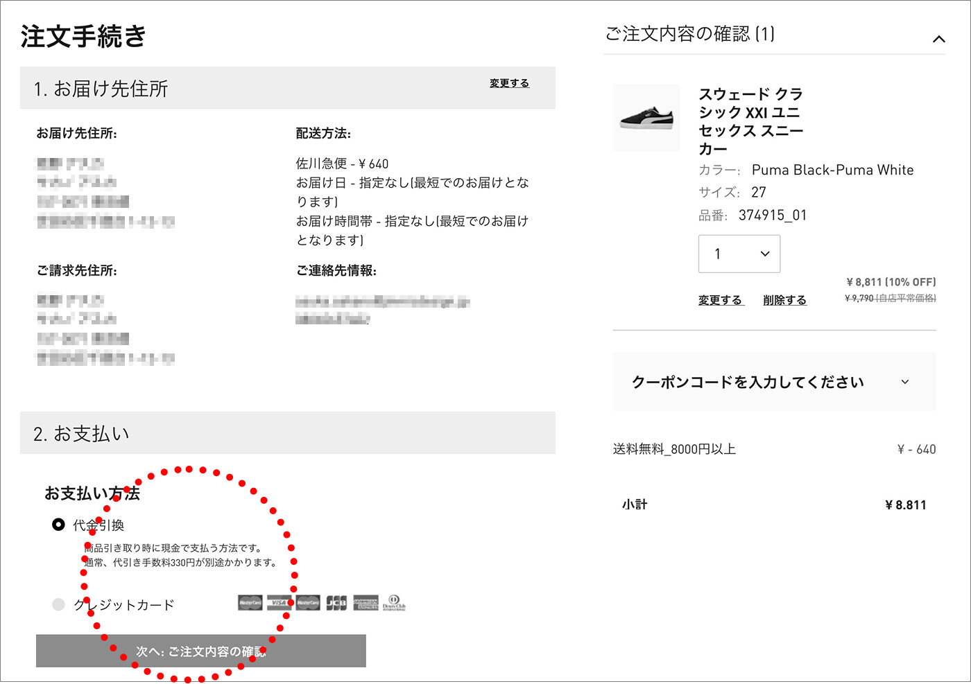
Task: Expand the クーポンコードを入力してください coupon section
Action: click(x=774, y=382)
